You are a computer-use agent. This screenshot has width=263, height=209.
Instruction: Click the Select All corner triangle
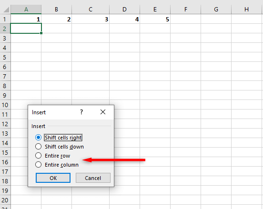[x=6, y=10]
